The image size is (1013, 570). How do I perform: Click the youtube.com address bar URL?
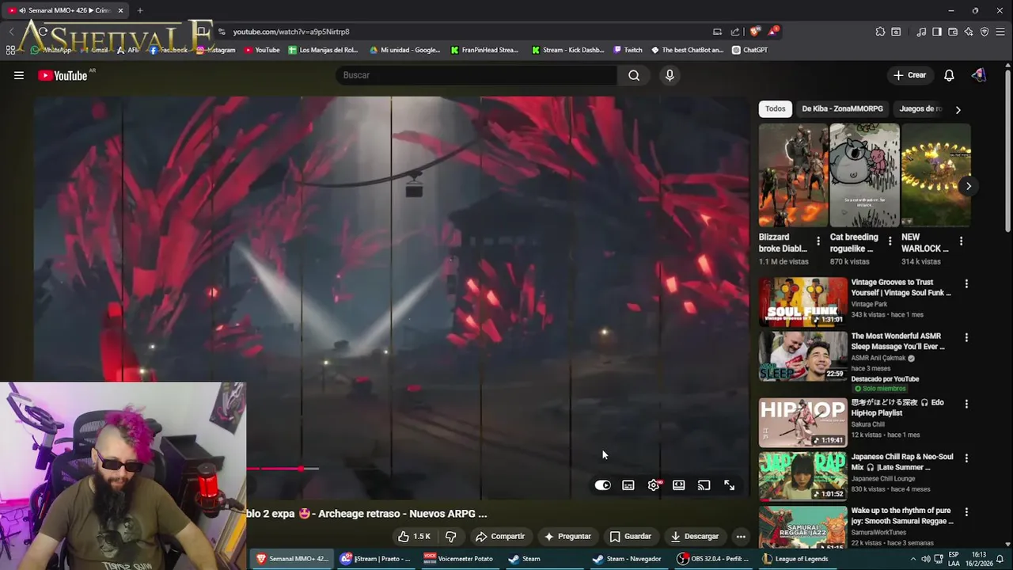pyautogui.click(x=291, y=32)
